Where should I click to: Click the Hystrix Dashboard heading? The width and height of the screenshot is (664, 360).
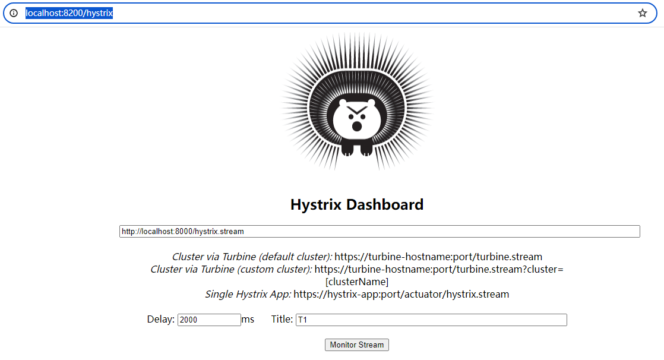(356, 204)
